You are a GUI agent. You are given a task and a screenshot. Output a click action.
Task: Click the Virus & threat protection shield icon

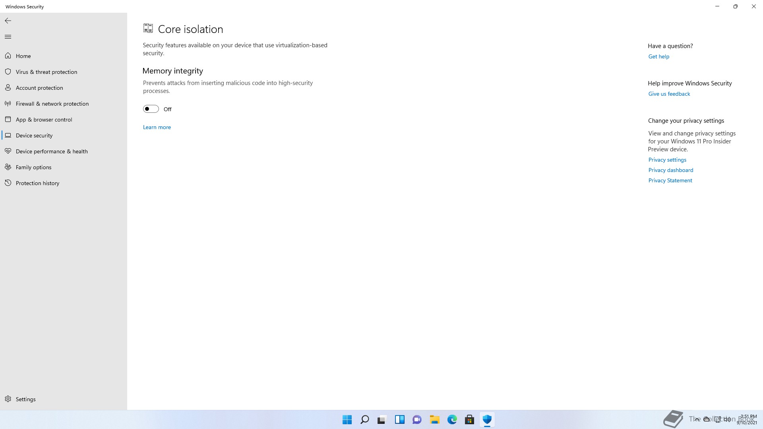coord(8,71)
